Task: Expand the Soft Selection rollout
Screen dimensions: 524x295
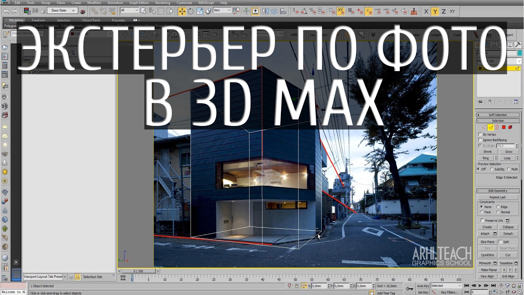Action: point(497,115)
